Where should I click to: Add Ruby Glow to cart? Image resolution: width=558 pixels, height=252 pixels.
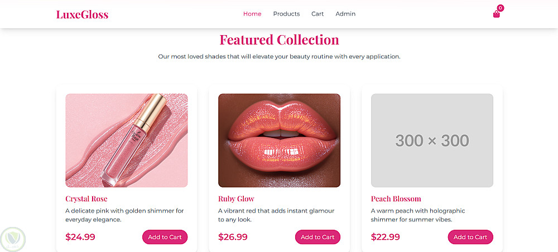point(318,237)
